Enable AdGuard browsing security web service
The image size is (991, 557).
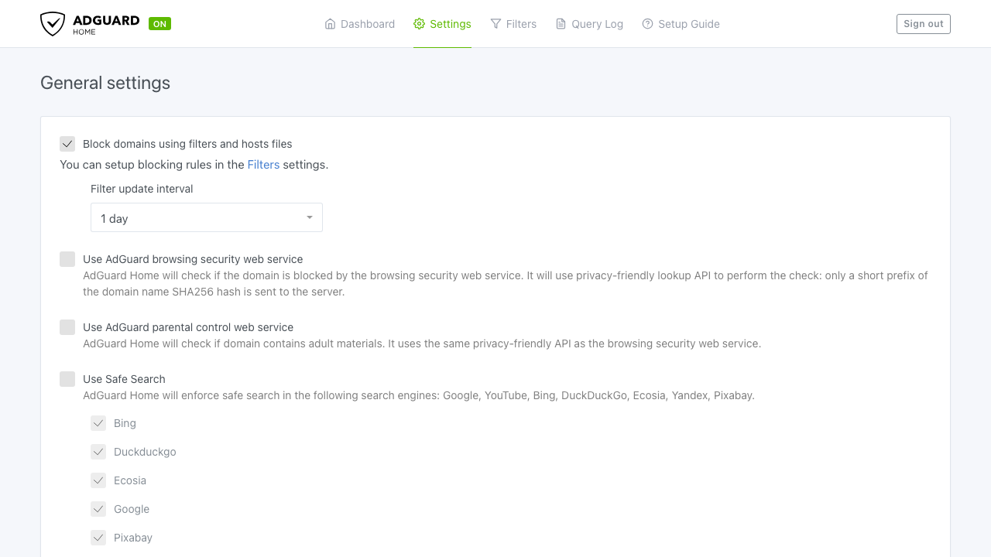[x=67, y=259]
